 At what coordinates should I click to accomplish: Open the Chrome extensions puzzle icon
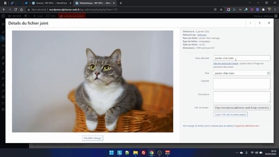(263, 10)
